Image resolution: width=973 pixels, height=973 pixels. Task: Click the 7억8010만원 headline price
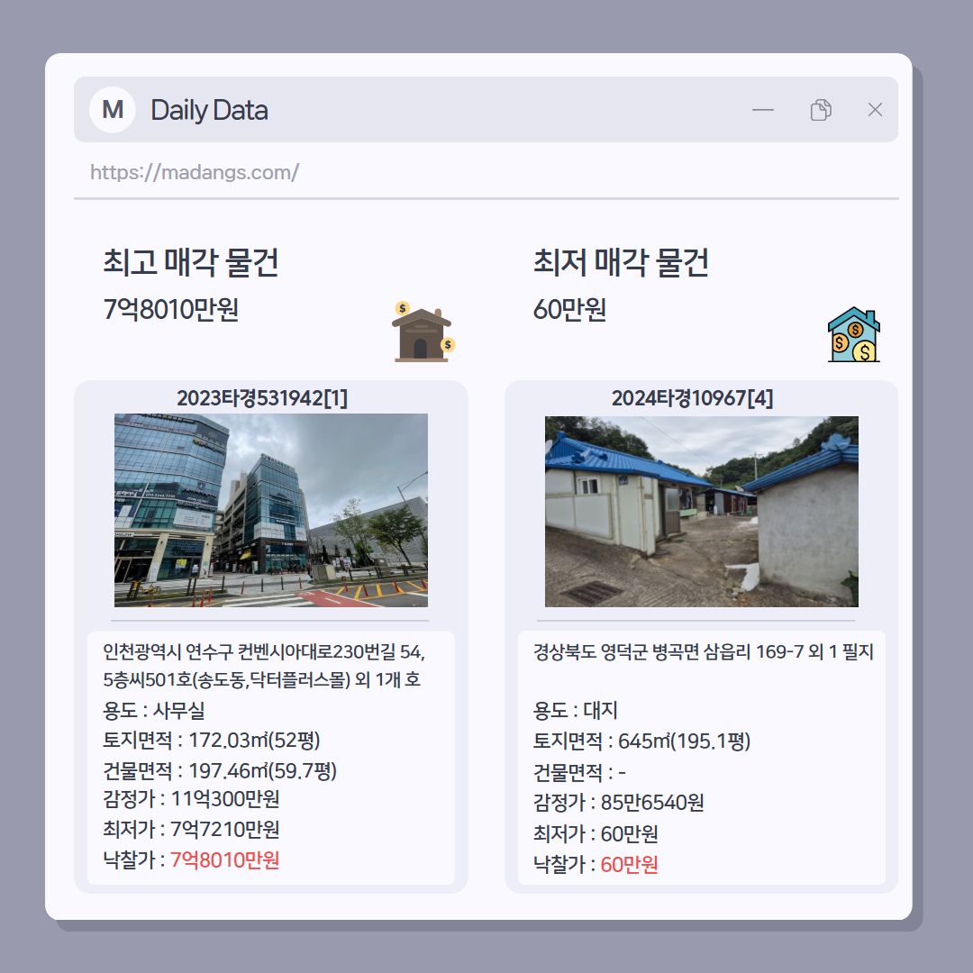click(170, 309)
